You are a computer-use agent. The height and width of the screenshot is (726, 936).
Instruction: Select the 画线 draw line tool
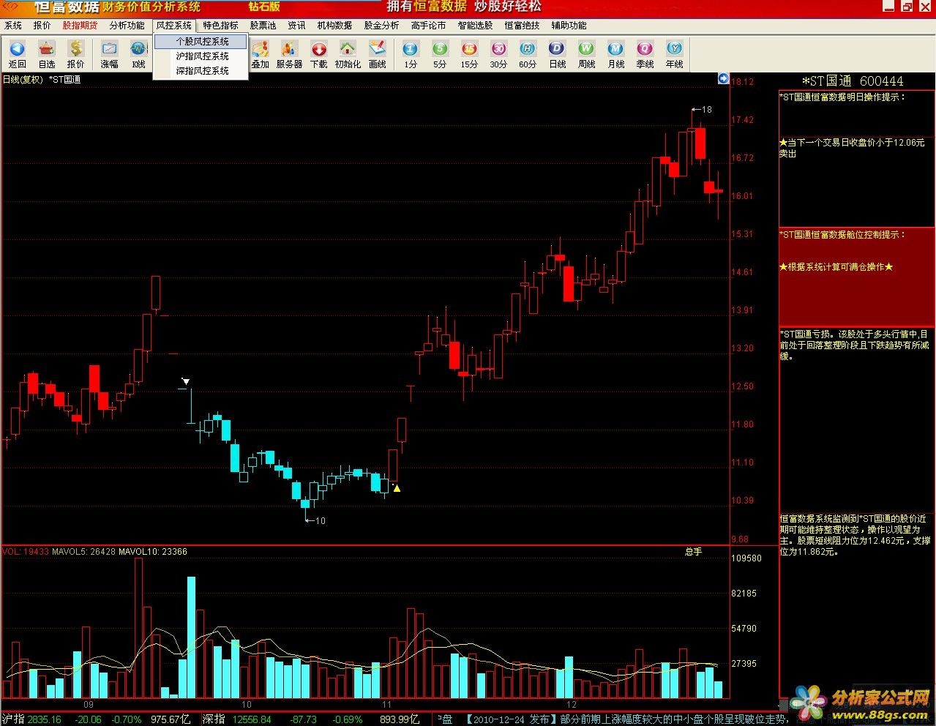378,55
